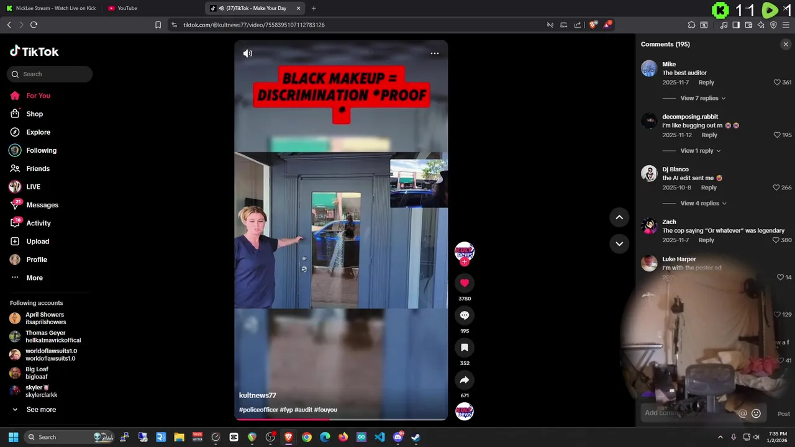Toggle the browser sidebar panel
Screen dimensions: 795x447
tap(736, 25)
